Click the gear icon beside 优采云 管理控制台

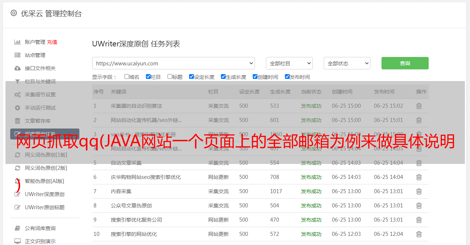14,13
